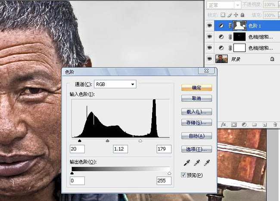The image size is (280, 201).
Task: Open the 不透明度 opacity flyout arrow
Action: pos(278,5)
